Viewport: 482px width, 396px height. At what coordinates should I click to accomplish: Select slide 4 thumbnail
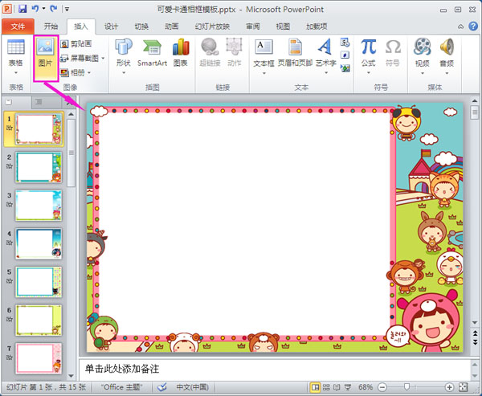coord(39,243)
